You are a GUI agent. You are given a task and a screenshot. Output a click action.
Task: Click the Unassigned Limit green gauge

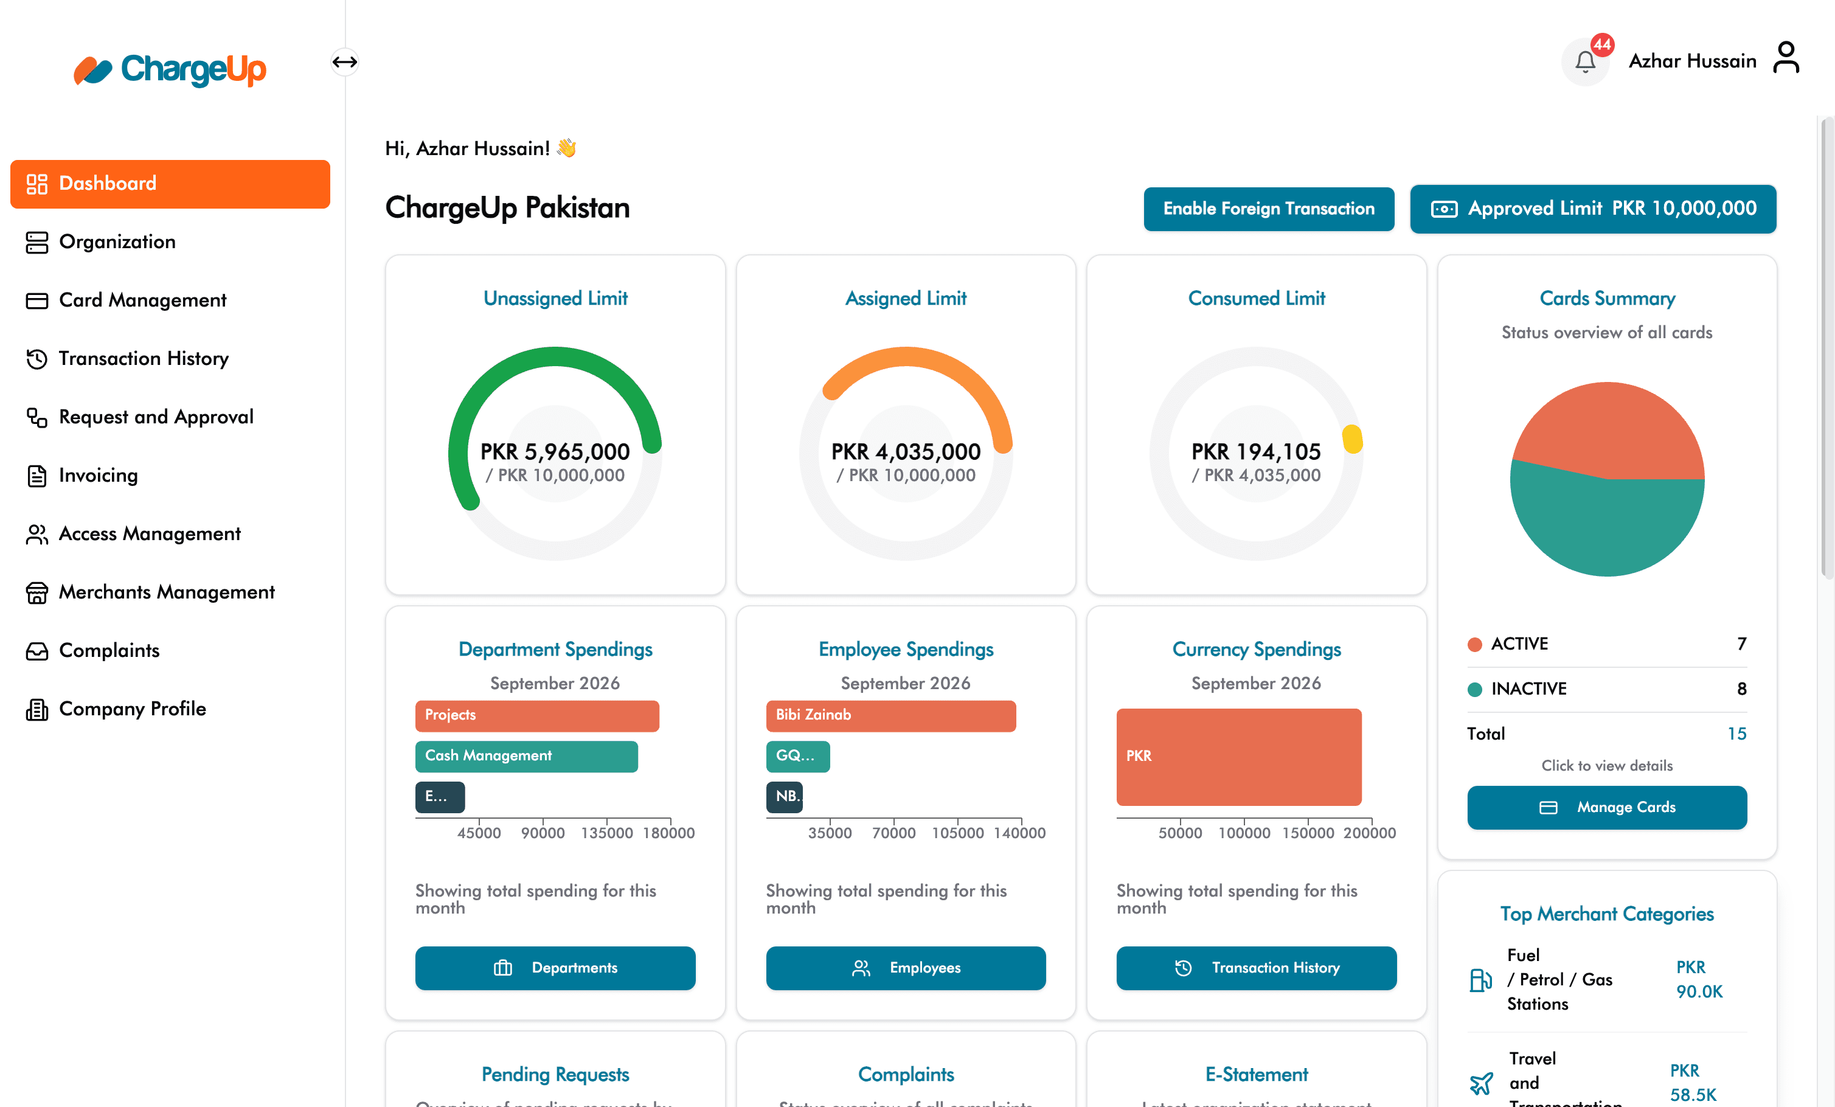pyautogui.click(x=555, y=453)
